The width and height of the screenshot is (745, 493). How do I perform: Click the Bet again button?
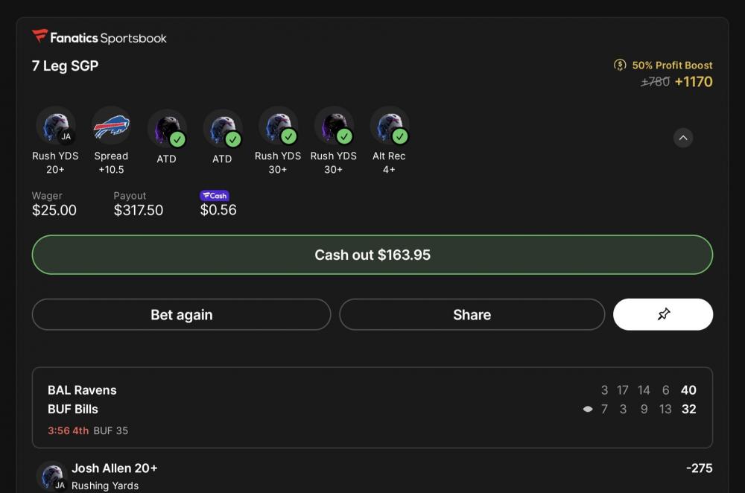[181, 314]
